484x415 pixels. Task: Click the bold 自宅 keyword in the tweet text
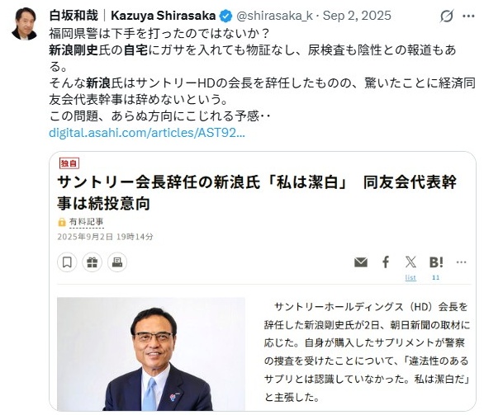click(135, 50)
